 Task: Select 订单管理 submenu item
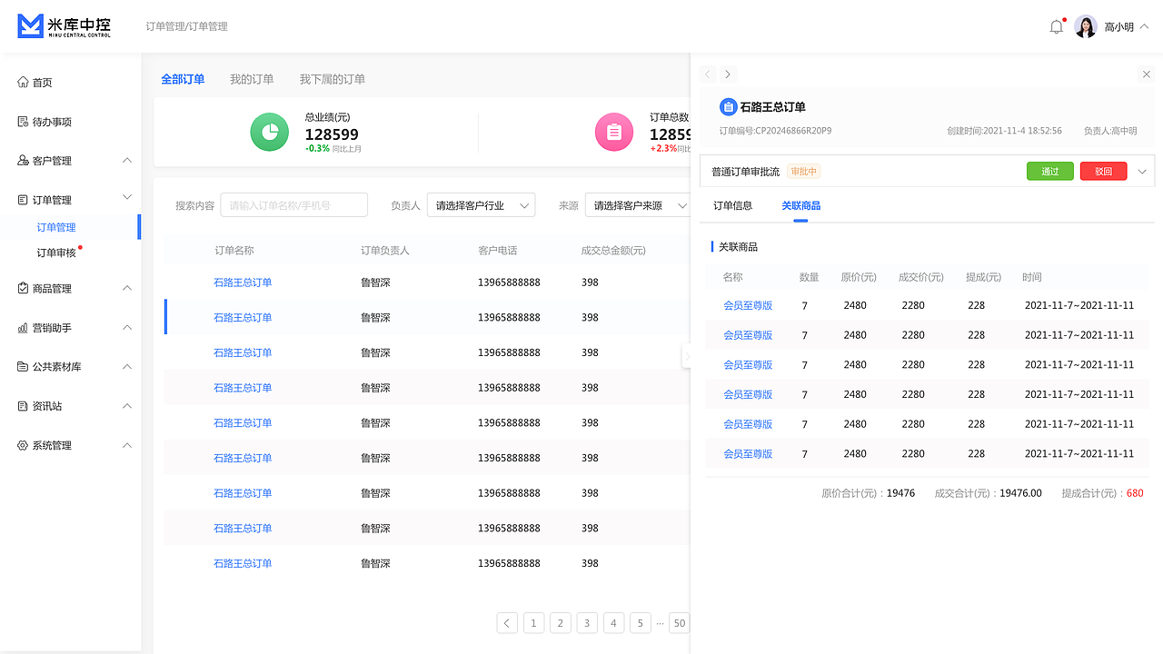[x=56, y=227]
